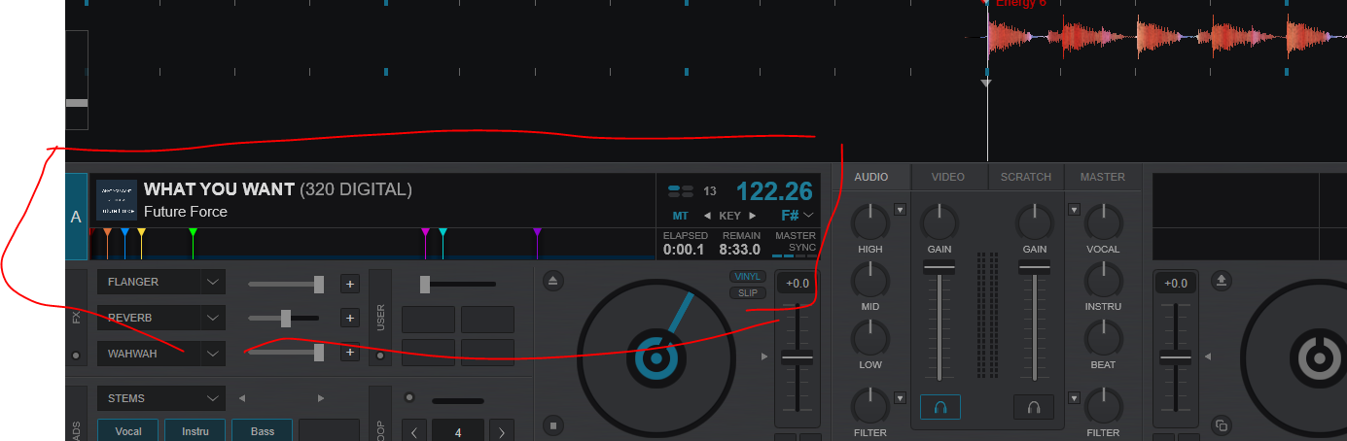Click the plus button next to REVERB
1347x441 pixels.
pos(349,318)
